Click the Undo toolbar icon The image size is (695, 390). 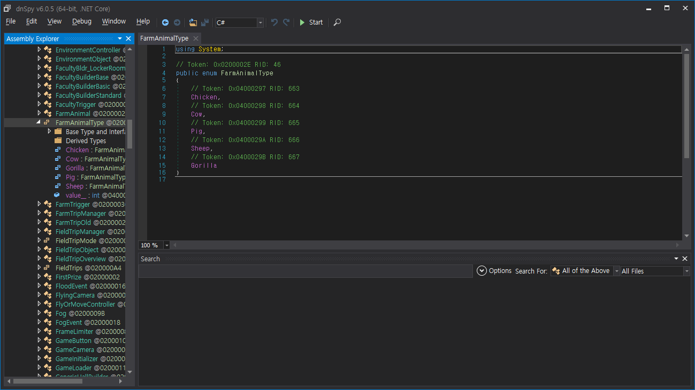(274, 22)
